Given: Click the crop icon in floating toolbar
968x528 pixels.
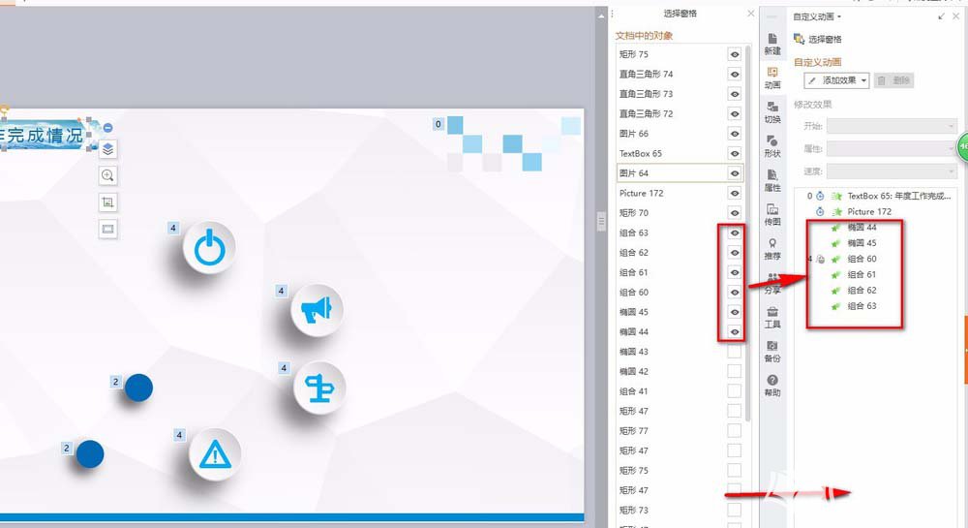Looking at the screenshot, I should pyautogui.click(x=107, y=202).
